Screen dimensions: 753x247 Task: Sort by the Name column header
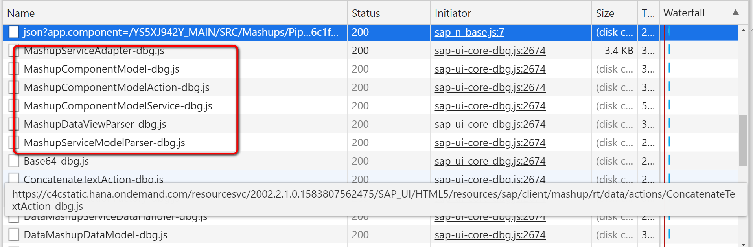click(x=175, y=13)
